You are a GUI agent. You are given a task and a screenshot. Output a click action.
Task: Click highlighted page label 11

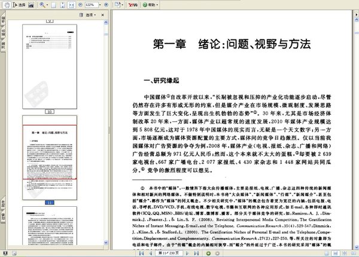point(50,203)
